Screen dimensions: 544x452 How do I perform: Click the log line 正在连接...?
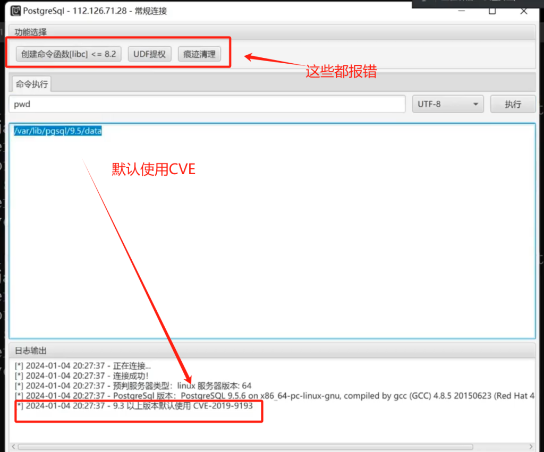pyautogui.click(x=82, y=365)
